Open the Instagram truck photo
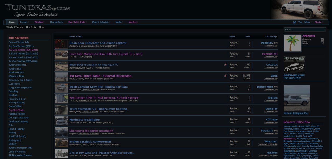 [x=297, y=98]
